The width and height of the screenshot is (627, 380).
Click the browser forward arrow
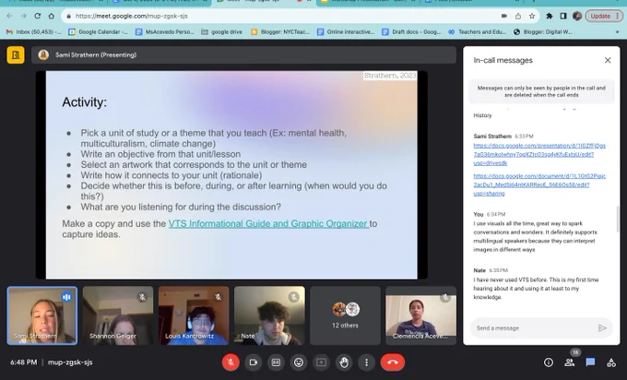click(24, 16)
